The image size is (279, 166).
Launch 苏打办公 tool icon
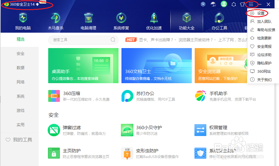[127, 96]
